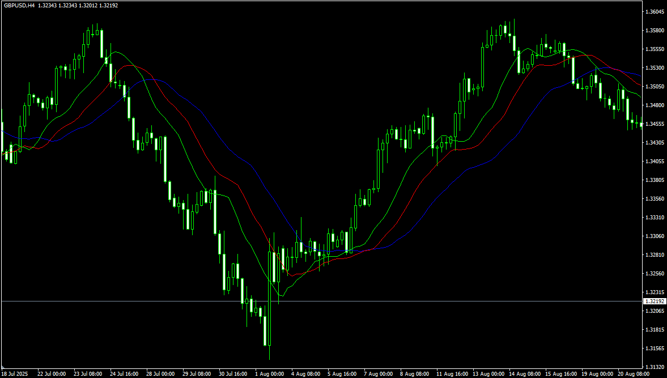Click the highest candle peak near 14 Aug
667x378 pixels.
(x=514, y=20)
